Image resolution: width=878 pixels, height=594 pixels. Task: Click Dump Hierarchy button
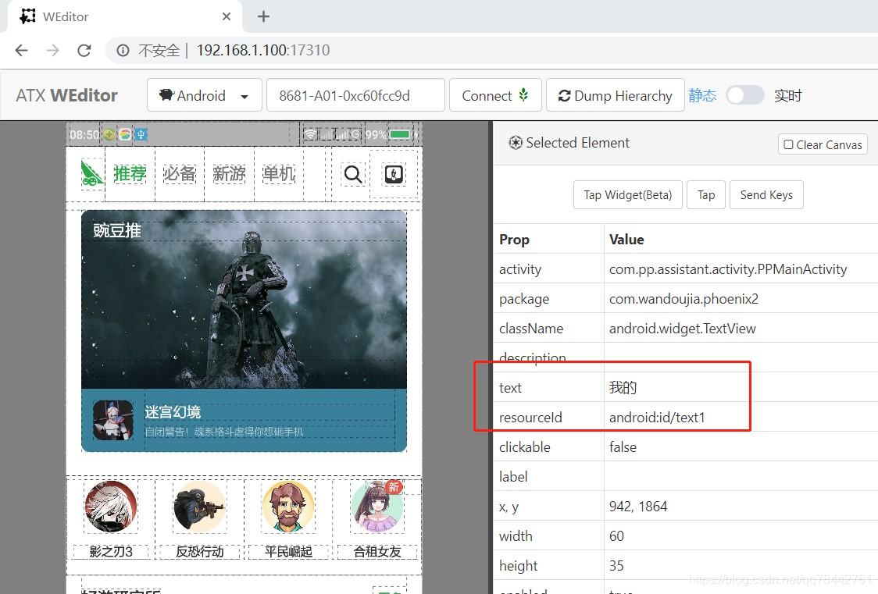[615, 96]
